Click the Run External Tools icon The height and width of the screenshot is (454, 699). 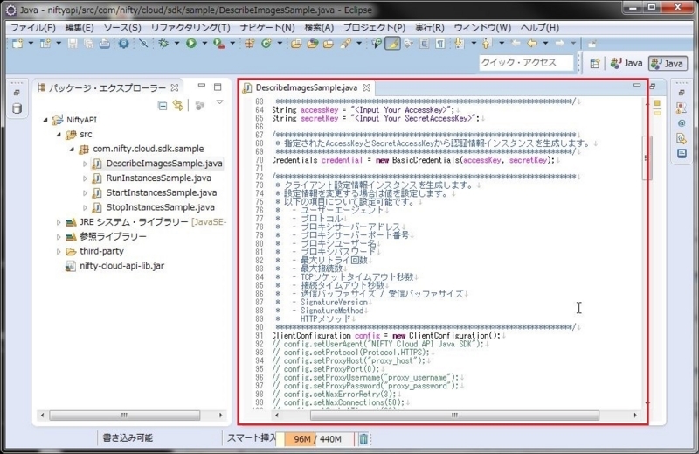tap(218, 44)
